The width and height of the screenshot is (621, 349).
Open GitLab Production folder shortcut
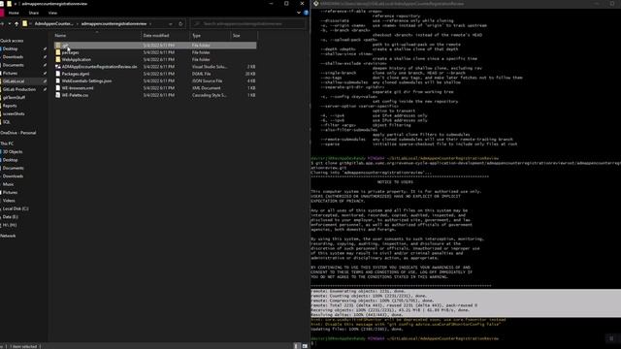pos(19,89)
